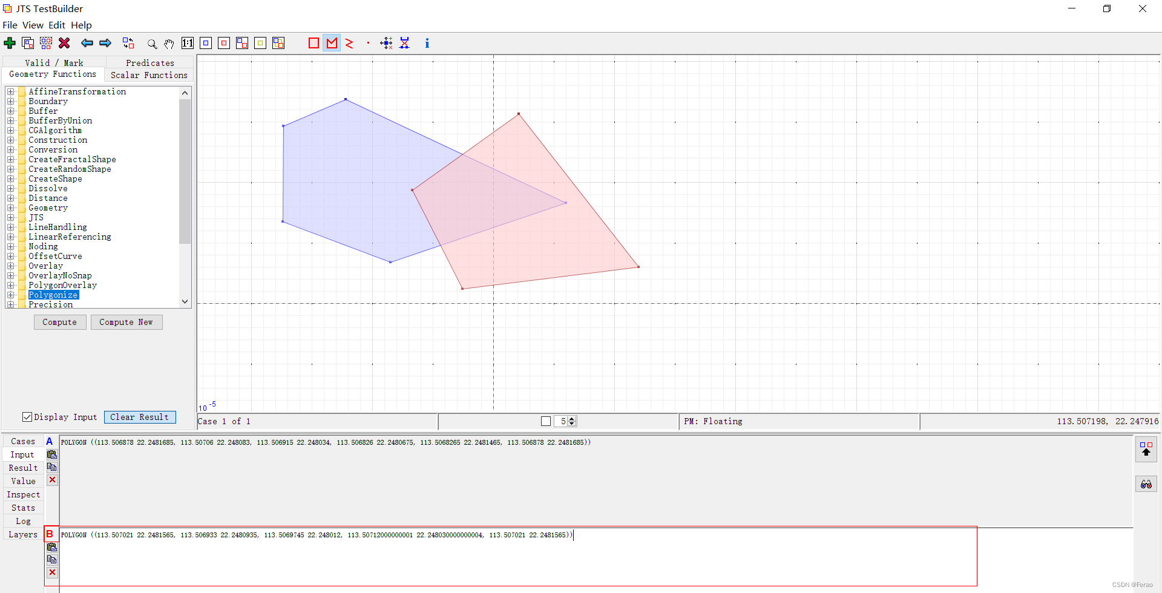This screenshot has width=1162, height=593.
Task: Clear geometry A with red X
Action: [x=52, y=480]
